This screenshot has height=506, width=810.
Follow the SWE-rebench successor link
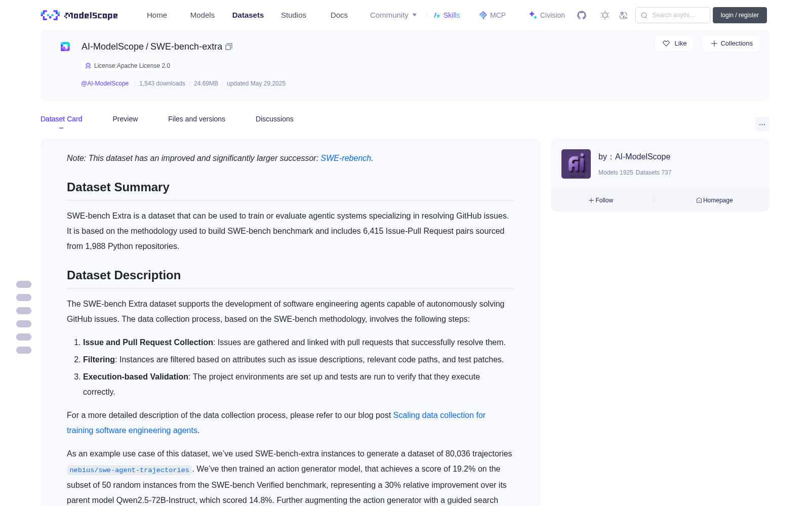coord(346,158)
